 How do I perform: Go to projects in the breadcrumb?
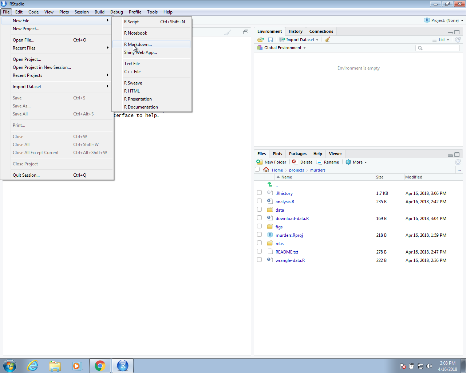coord(296,170)
